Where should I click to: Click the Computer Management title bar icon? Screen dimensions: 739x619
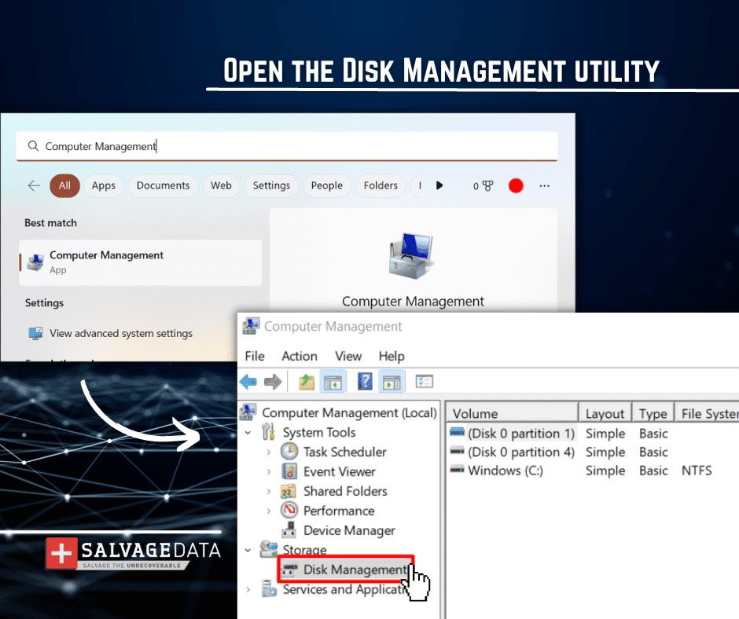tap(250, 325)
